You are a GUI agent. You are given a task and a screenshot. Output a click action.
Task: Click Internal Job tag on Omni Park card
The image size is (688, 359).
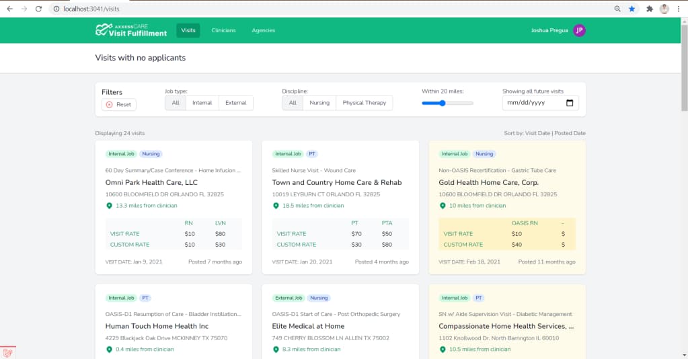pos(121,154)
